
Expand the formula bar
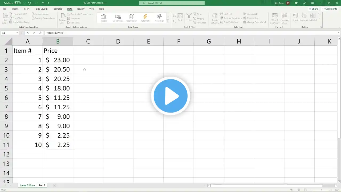click(x=339, y=33)
